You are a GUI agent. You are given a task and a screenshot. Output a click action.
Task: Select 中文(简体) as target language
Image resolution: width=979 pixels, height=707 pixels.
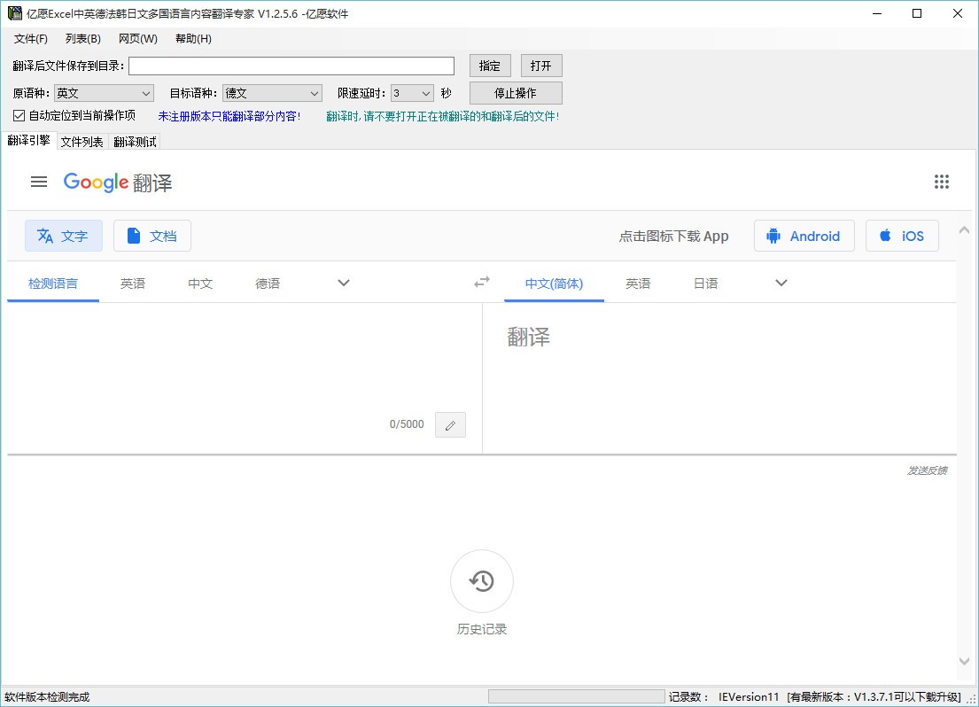coord(554,284)
